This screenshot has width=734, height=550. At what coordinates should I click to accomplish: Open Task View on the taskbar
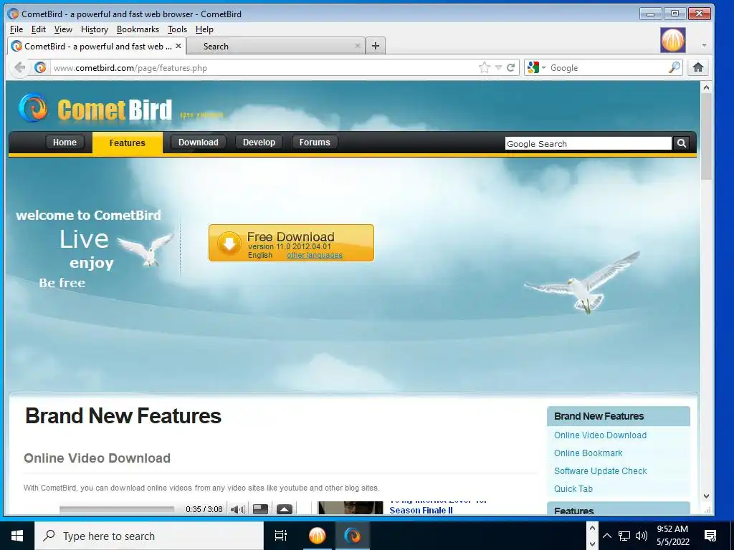coord(281,536)
